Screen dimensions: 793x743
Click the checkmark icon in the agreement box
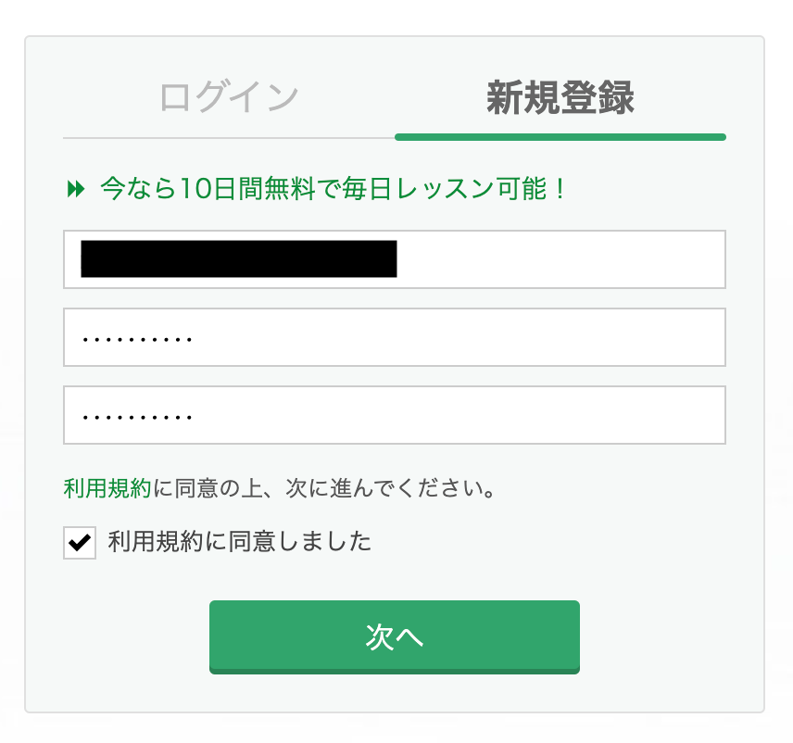tap(80, 543)
